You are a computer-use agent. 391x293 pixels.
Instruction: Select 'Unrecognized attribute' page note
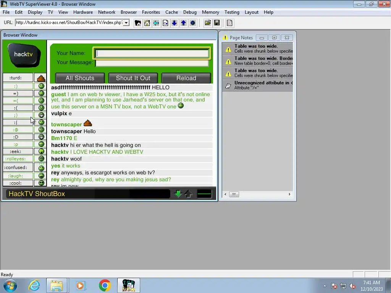tap(258, 85)
